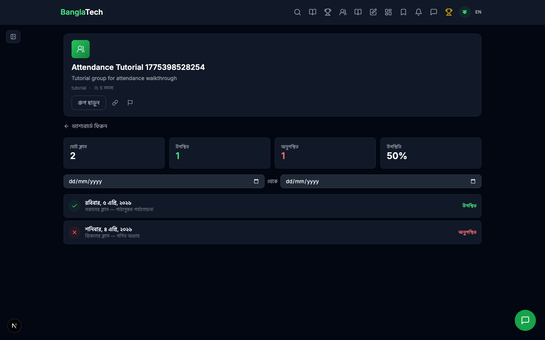545x340 pixels.
Task: Select the রবিবার ৫ এপ্রি attendance row
Action: 272,206
